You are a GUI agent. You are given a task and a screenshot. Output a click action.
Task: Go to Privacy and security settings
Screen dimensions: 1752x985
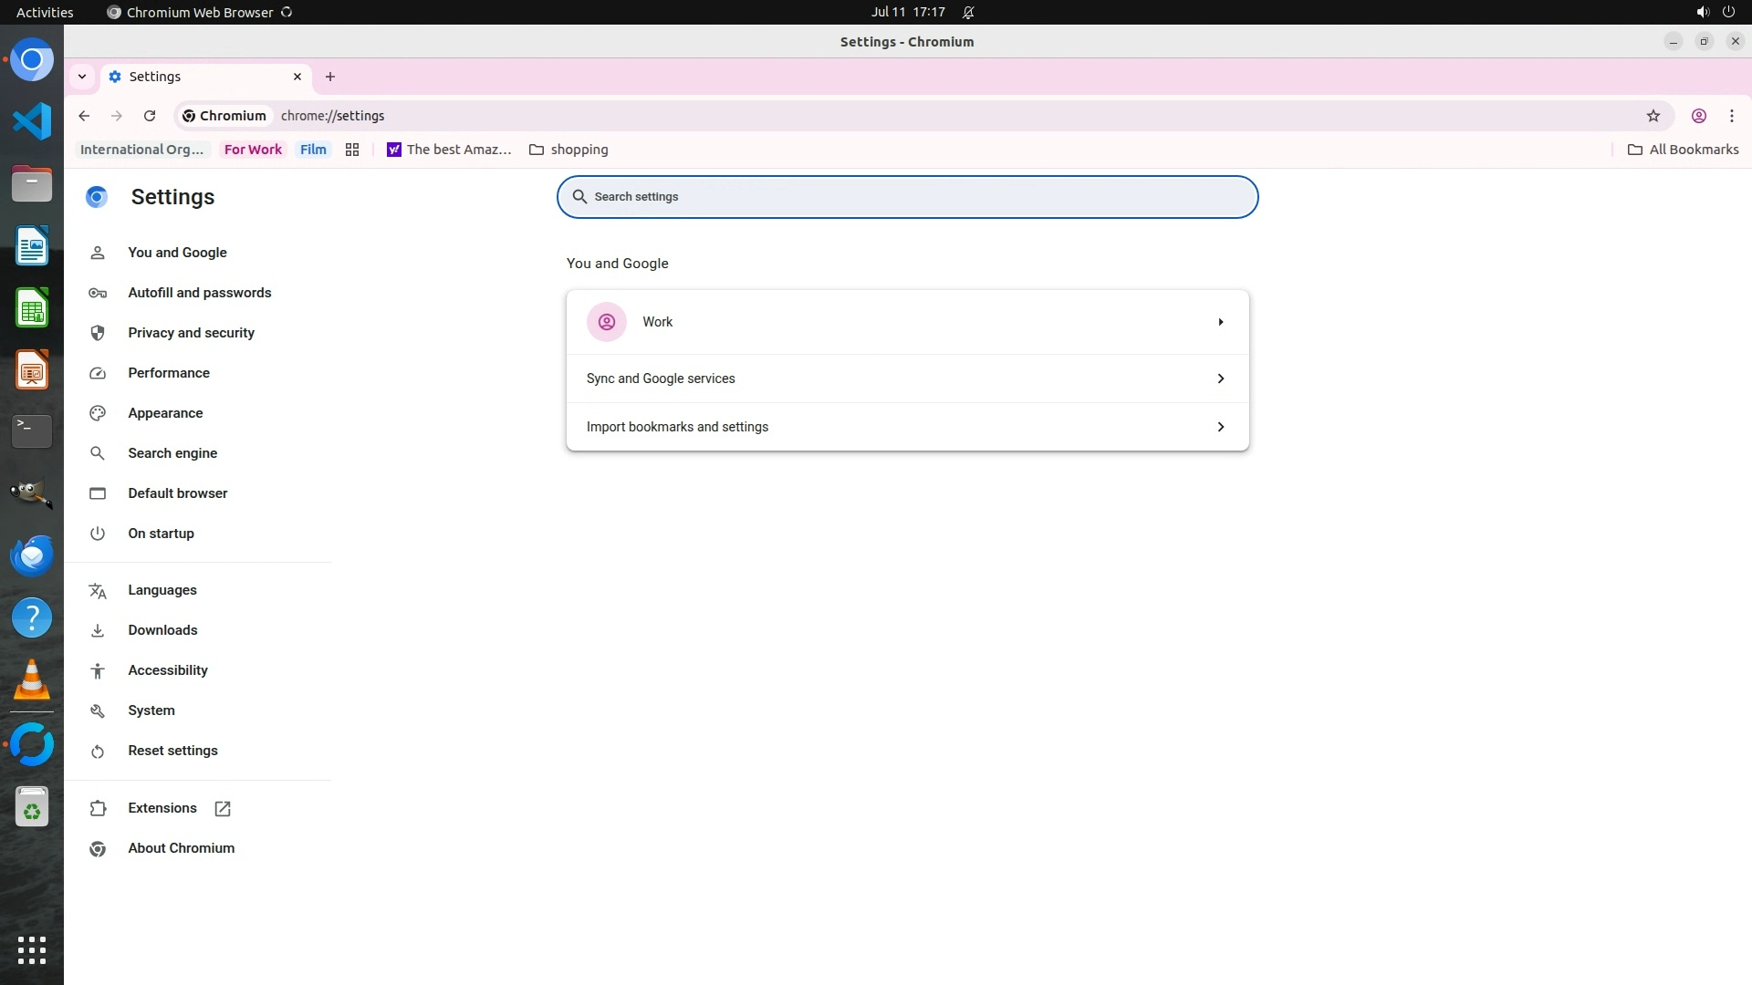191,333
